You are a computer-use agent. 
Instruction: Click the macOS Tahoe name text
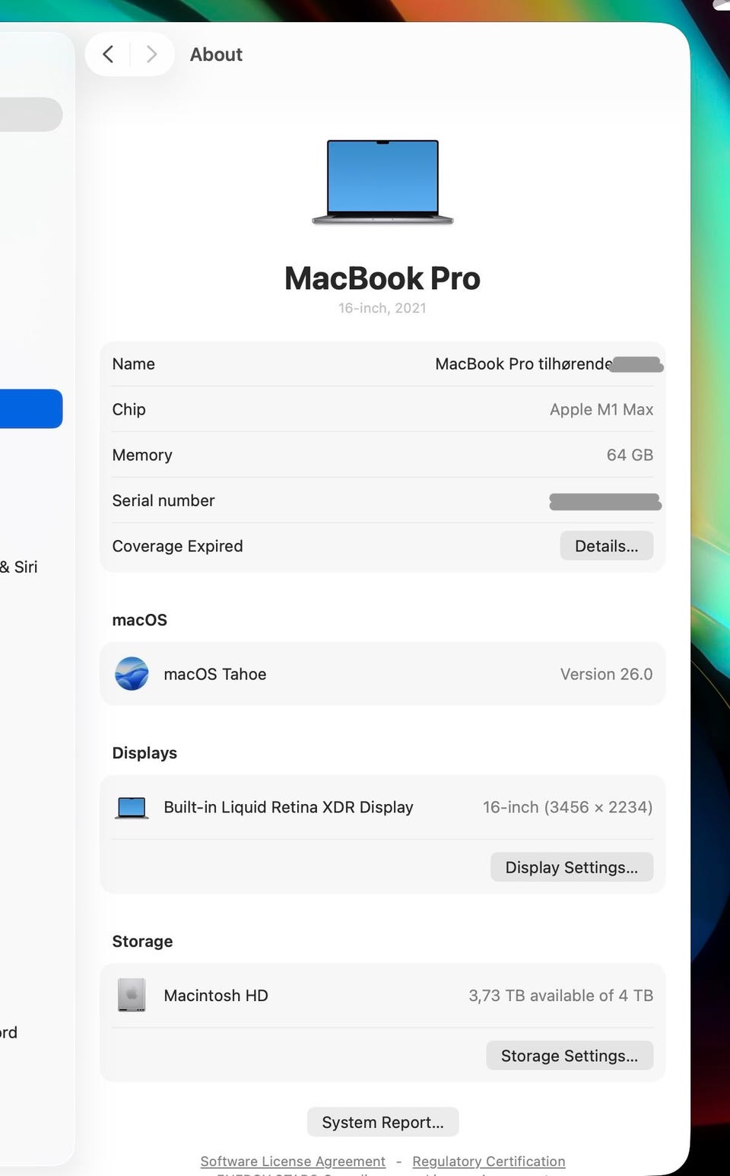215,674
